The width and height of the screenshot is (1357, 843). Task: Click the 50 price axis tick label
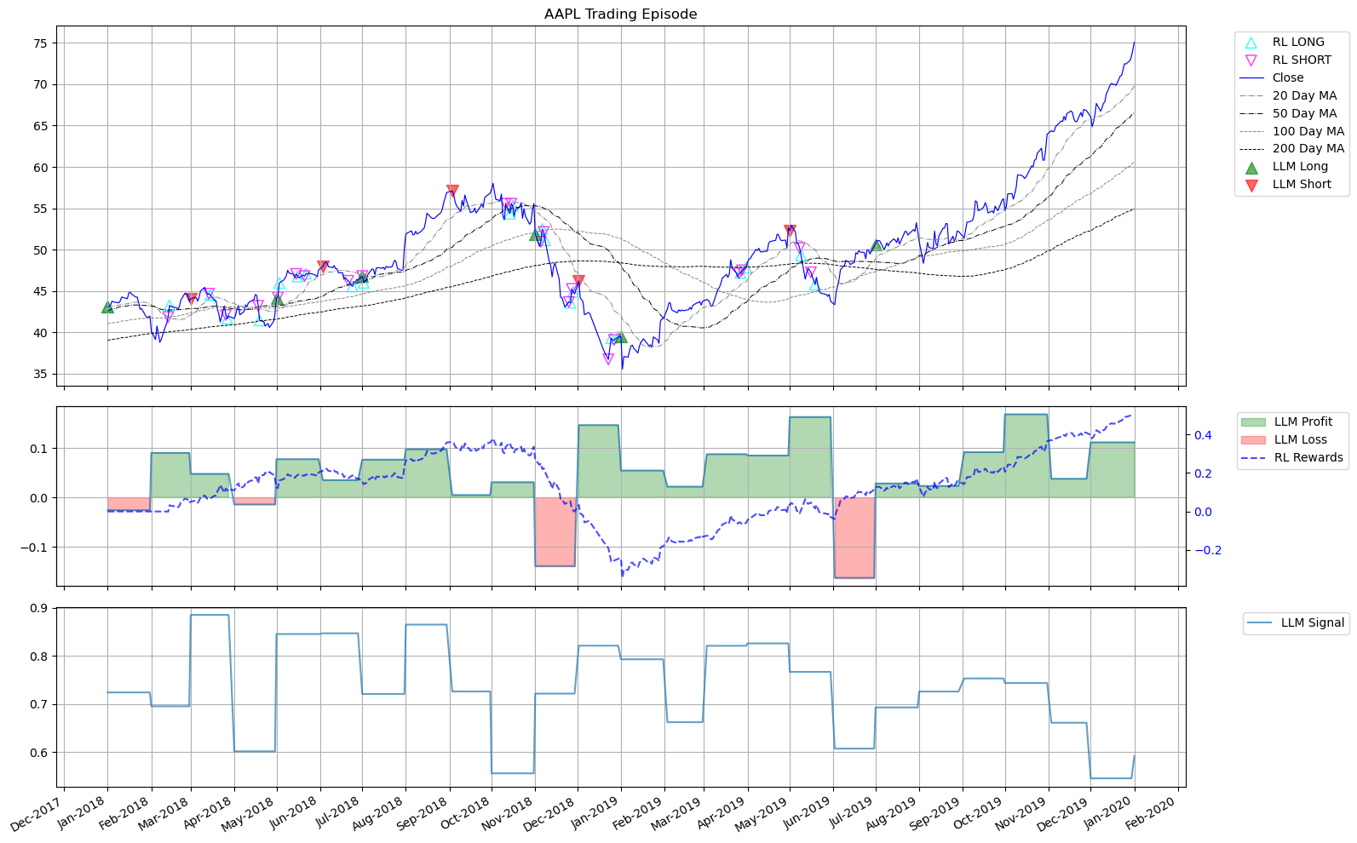pyautogui.click(x=43, y=250)
